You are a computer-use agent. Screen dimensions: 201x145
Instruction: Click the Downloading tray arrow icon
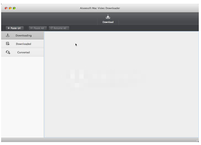point(7,35)
